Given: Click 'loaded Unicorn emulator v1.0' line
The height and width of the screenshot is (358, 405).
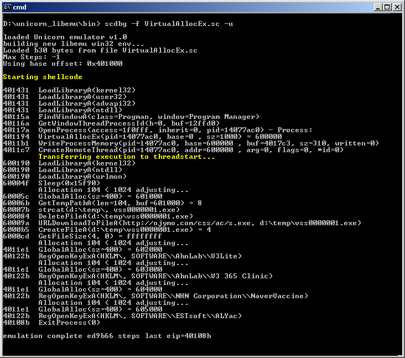Looking at the screenshot, I should pos(65,37).
